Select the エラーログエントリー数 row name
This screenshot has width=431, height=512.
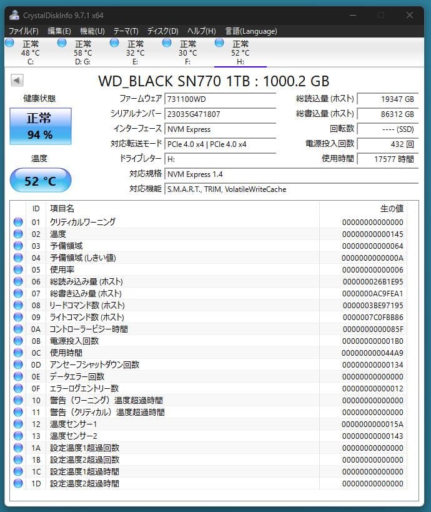[84, 388]
